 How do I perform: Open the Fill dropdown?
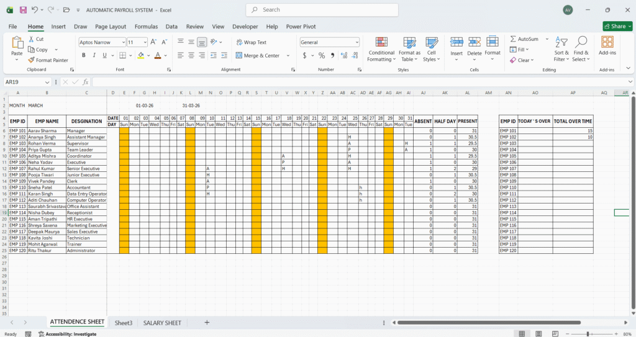pyautogui.click(x=519, y=50)
